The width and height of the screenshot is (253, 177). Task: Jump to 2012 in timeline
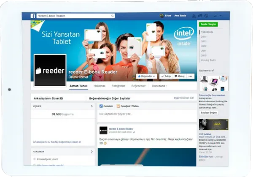(204, 46)
